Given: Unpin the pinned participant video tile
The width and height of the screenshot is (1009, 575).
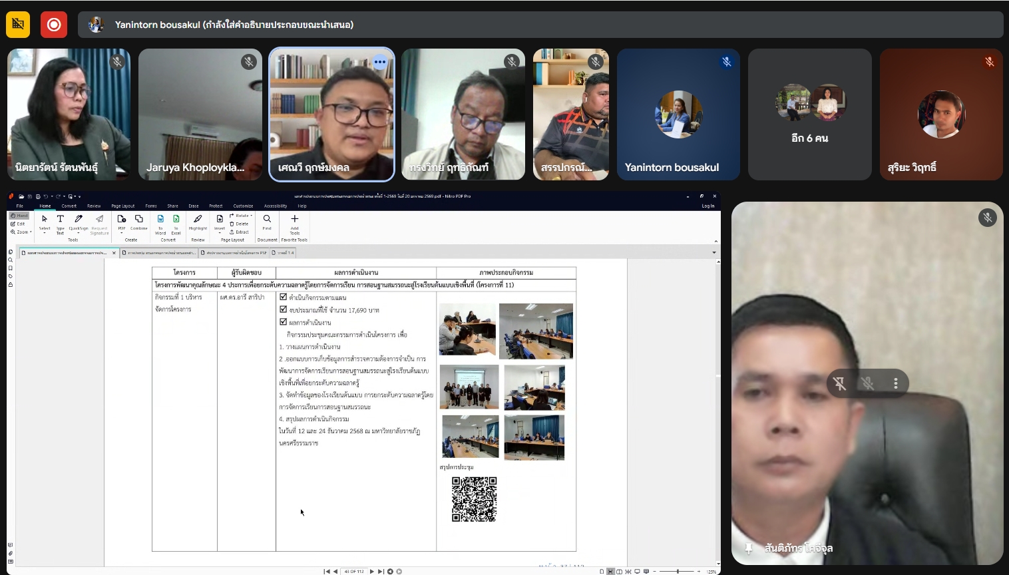Looking at the screenshot, I should [839, 383].
